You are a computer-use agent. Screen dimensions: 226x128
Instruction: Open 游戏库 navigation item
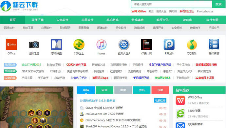pyautogui.click(x=187, y=20)
